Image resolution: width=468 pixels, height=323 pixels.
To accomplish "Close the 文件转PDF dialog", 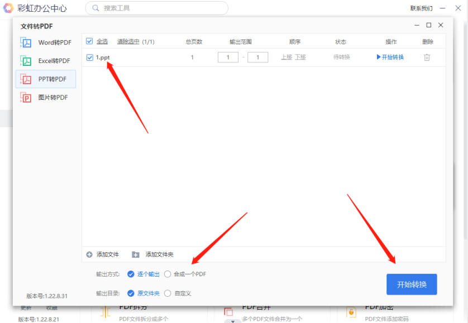I will [x=441, y=25].
